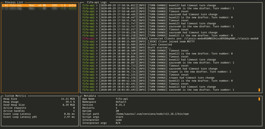The height and width of the screenshot is (129, 265).
Task: Click the Script path value ending bin/npm
Action: click(x=152, y=114)
